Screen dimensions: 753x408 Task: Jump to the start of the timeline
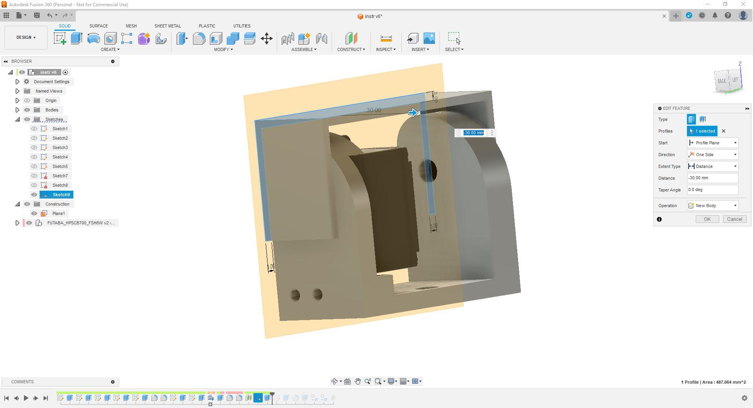6,398
